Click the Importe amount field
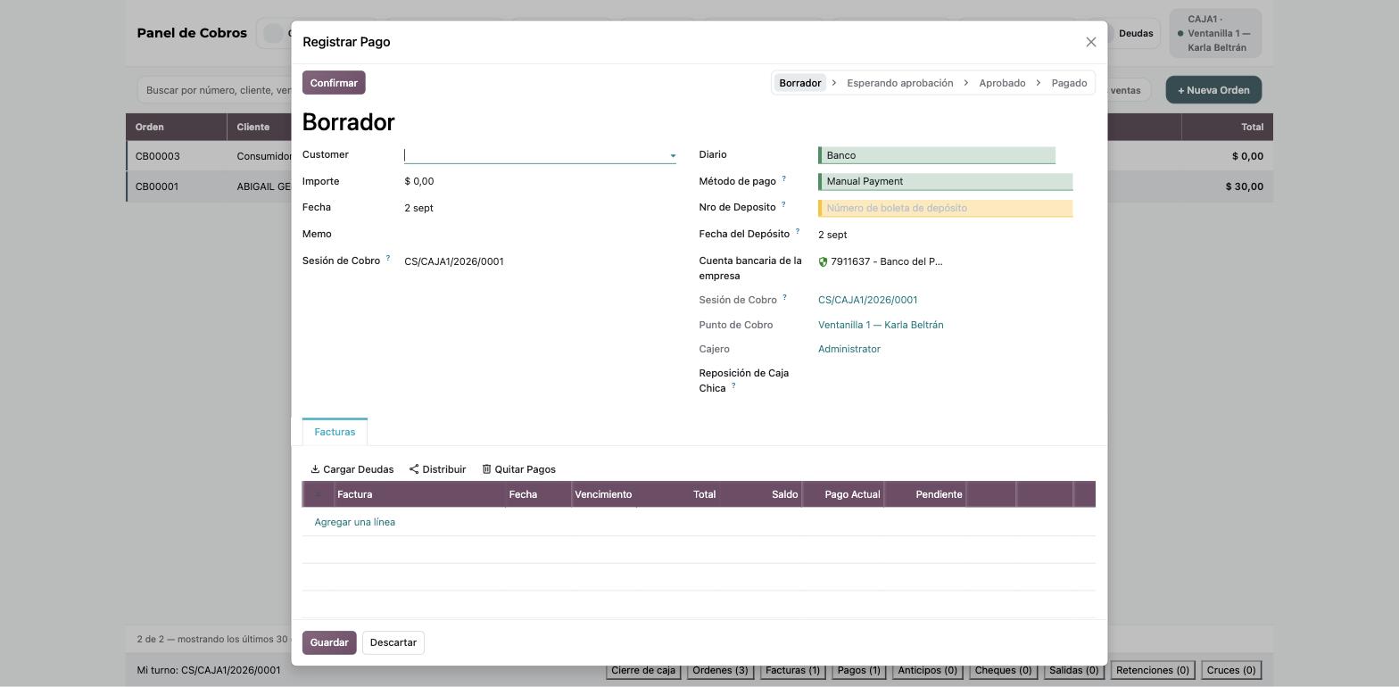This screenshot has width=1399, height=687. tap(540, 181)
